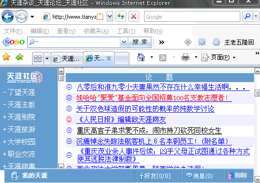Click the sidebar frame scroll-up arrow
Viewport: 260px width, 183px height.
[x=61, y=71]
